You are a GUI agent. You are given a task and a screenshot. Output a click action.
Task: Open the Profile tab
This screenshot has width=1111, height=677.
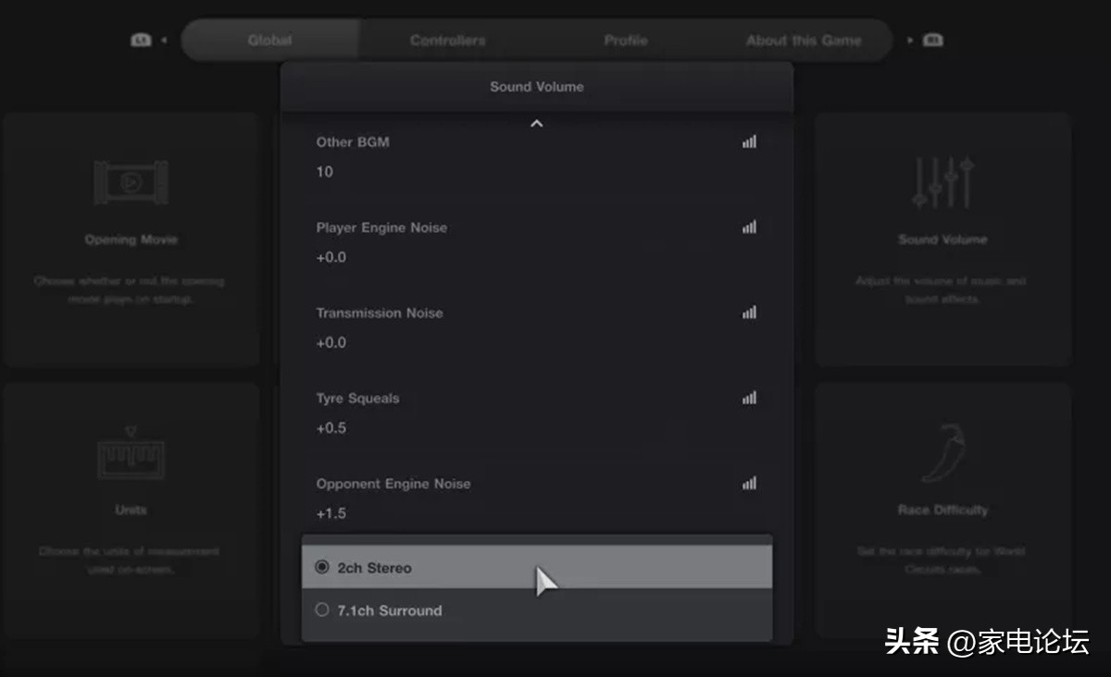[626, 41]
